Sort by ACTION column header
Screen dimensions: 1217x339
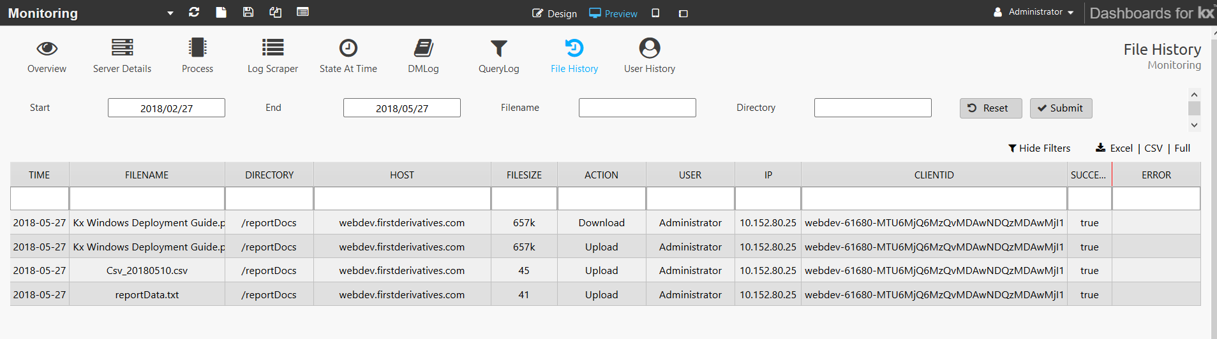tap(601, 175)
